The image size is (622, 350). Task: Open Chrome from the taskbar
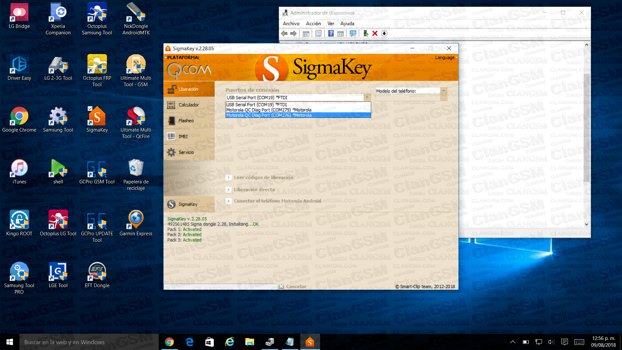[x=169, y=342]
